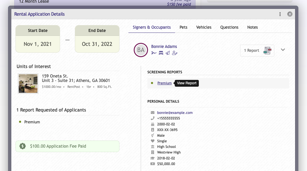The height and width of the screenshot is (171, 307).
Task: Click the $1000.00/mo rent text
Action: point(51,87)
